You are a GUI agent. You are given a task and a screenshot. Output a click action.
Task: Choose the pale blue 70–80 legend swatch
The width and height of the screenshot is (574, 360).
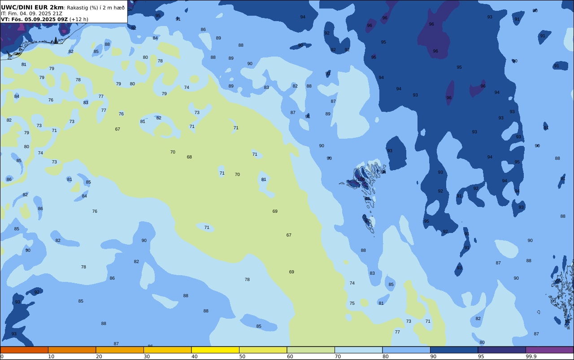(x=358, y=350)
